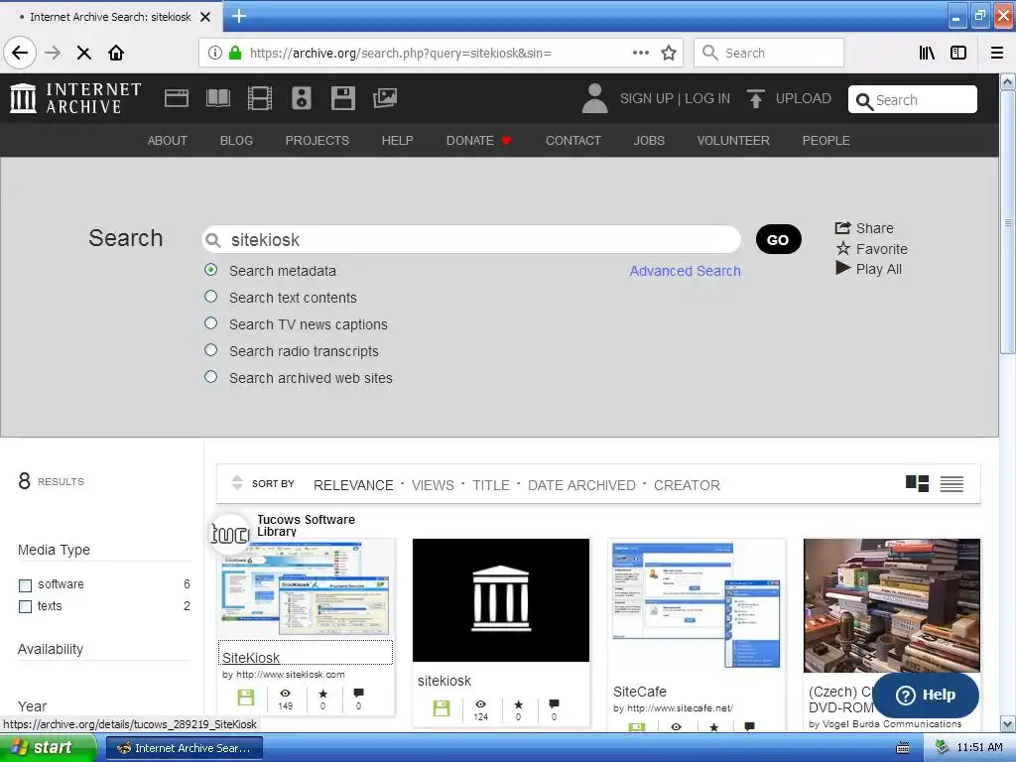This screenshot has width=1016, height=762.
Task: Stop loading the page
Action: coord(83,53)
